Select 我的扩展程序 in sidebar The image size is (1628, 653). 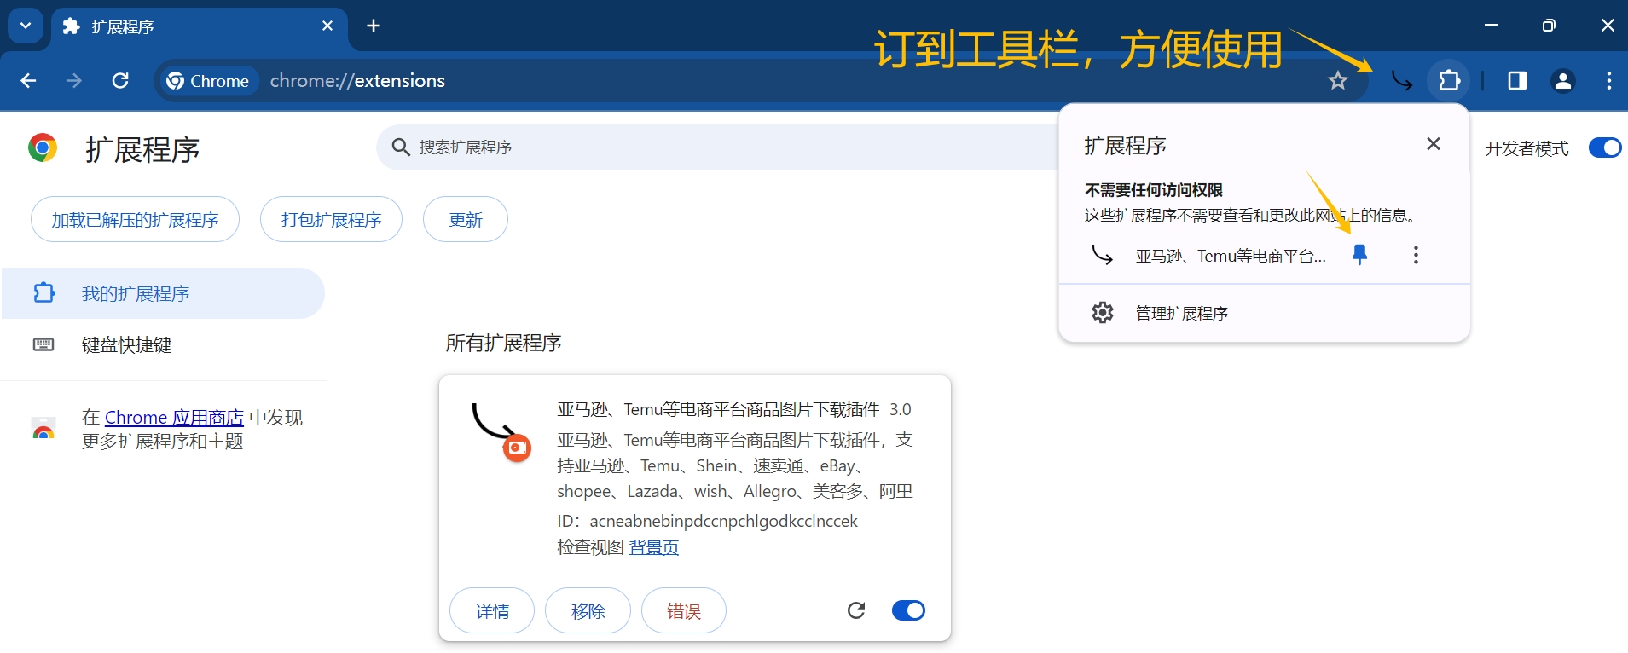click(x=162, y=293)
